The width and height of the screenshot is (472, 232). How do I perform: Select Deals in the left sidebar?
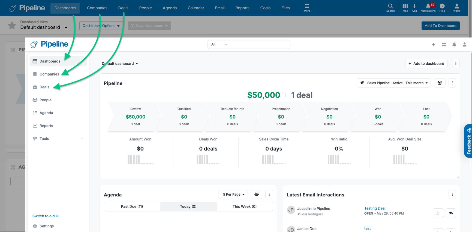58,87
